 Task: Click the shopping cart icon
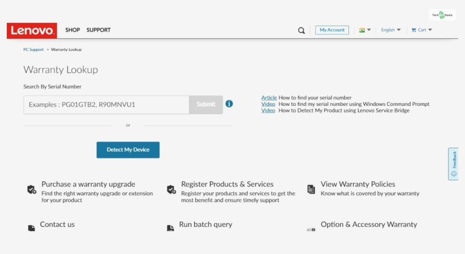click(414, 30)
